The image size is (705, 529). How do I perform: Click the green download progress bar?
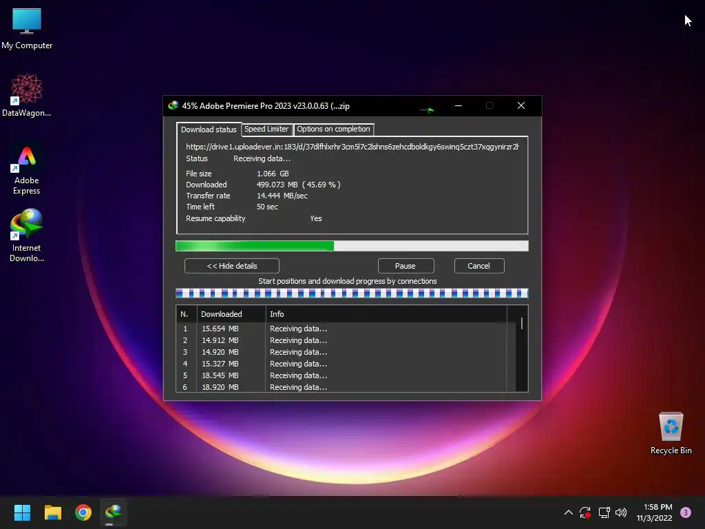point(352,246)
